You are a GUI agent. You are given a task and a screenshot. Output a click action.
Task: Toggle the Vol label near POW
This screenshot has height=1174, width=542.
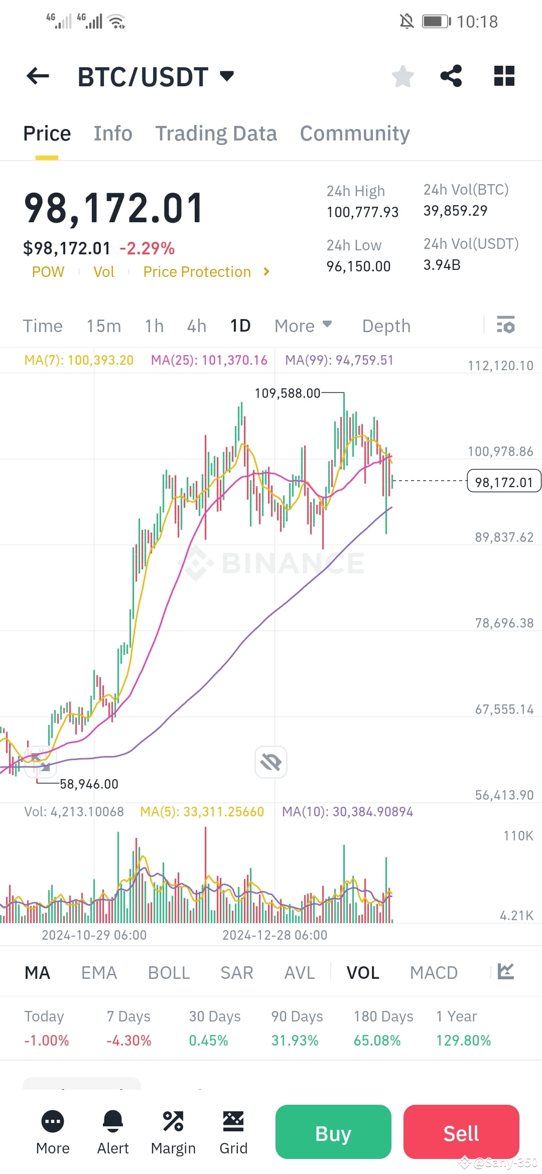coord(103,271)
